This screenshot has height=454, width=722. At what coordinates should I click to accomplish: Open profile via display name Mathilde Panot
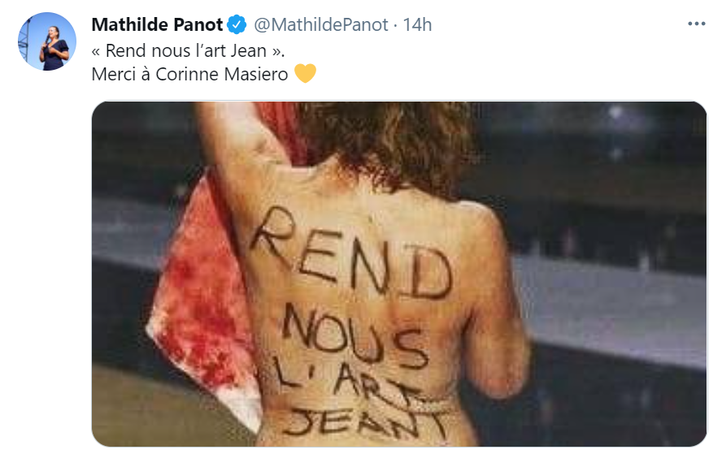pos(157,25)
